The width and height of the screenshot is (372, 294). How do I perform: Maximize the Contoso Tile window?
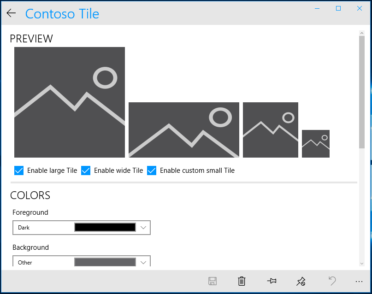pos(338,9)
